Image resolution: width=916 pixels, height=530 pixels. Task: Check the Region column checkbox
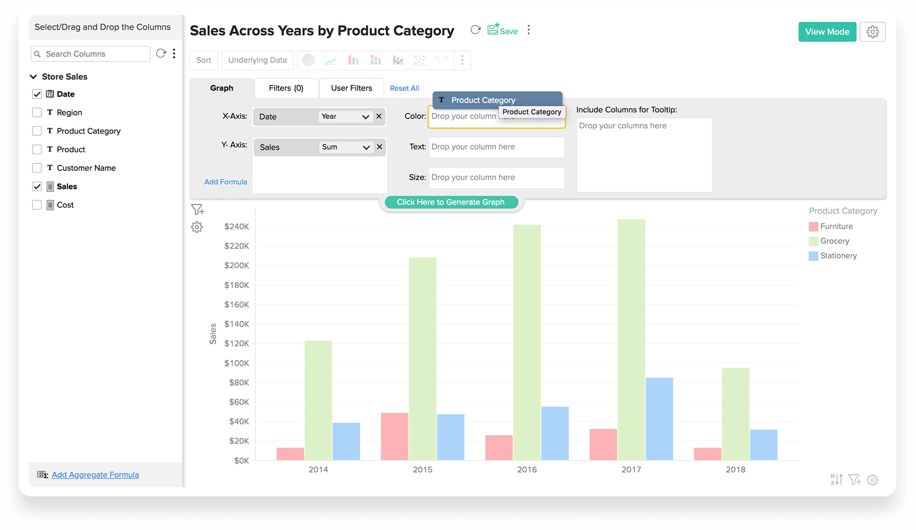point(37,112)
